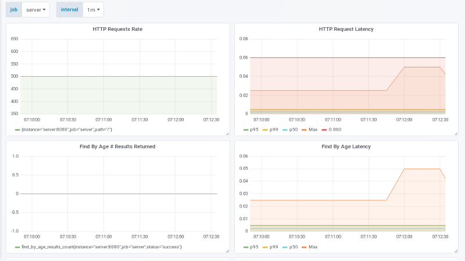Image resolution: width=465 pixels, height=261 pixels.
Task: Toggle 0.060 threshold series in HTTP Request Latency legend
Action: pyautogui.click(x=335, y=130)
